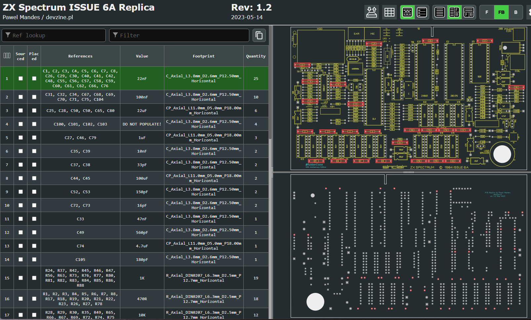Sort by References column header
The width and height of the screenshot is (531, 320).
point(80,56)
